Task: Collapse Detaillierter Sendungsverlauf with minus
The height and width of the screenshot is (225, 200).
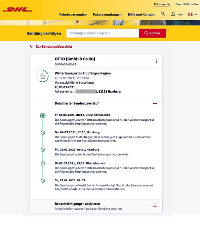Action: click(155, 104)
